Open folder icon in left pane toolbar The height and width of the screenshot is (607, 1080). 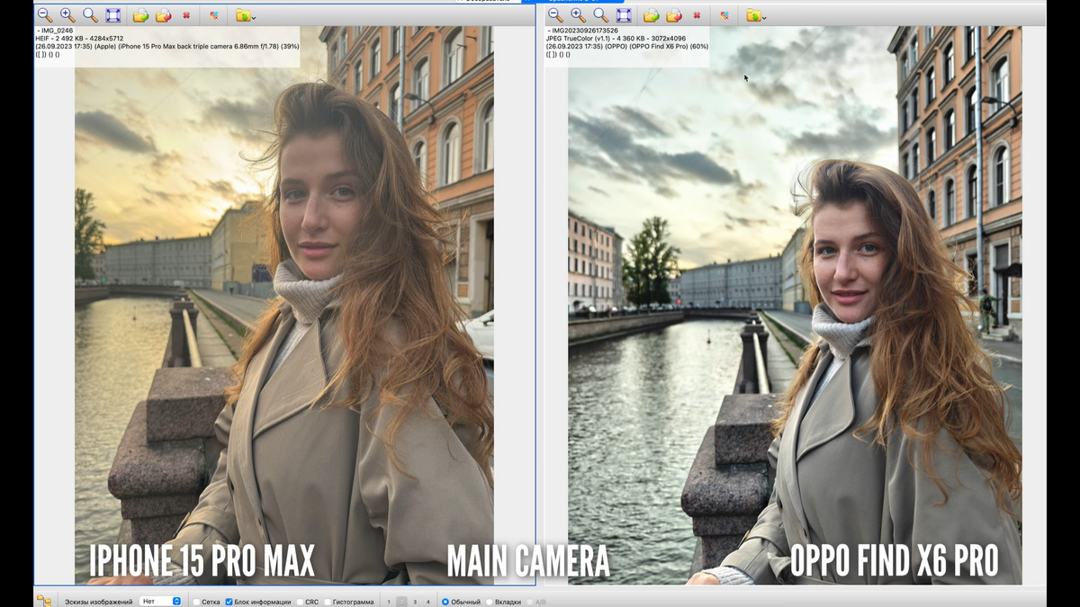(242, 15)
